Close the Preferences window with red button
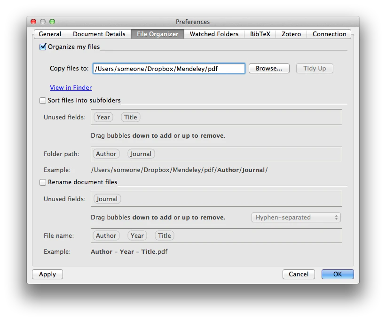 [33, 22]
